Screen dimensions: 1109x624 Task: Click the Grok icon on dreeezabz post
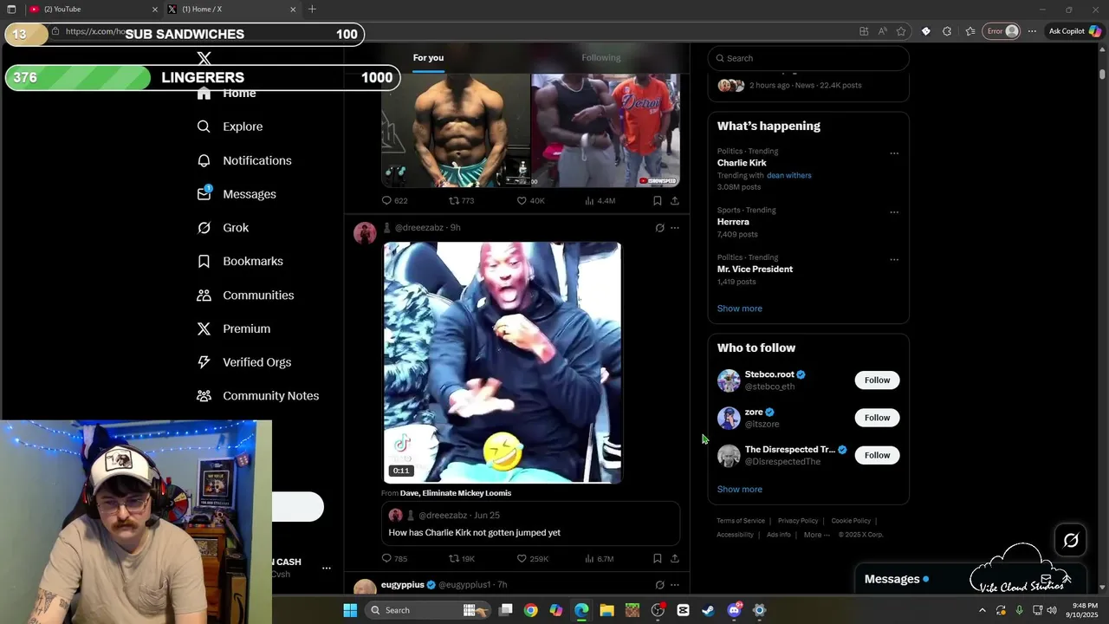point(659,228)
